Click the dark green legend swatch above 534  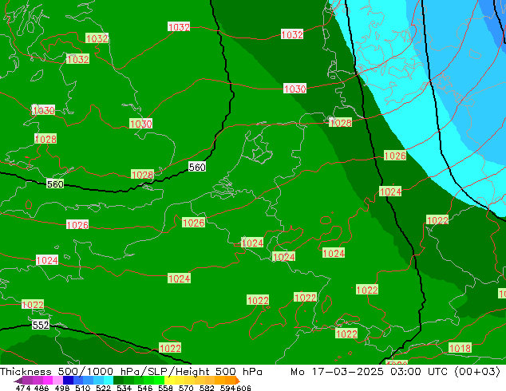pyautogui.click(x=118, y=380)
